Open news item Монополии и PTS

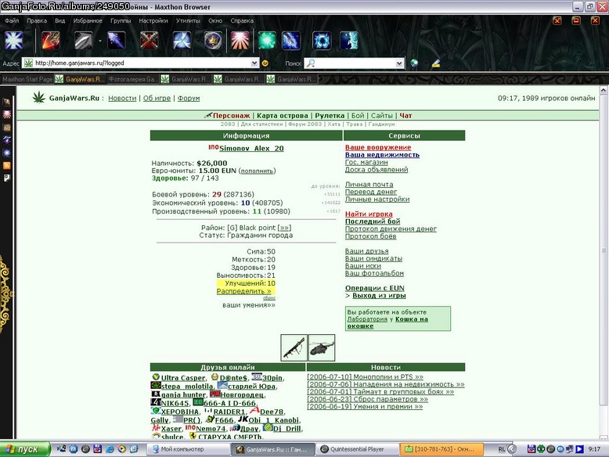tap(365, 376)
